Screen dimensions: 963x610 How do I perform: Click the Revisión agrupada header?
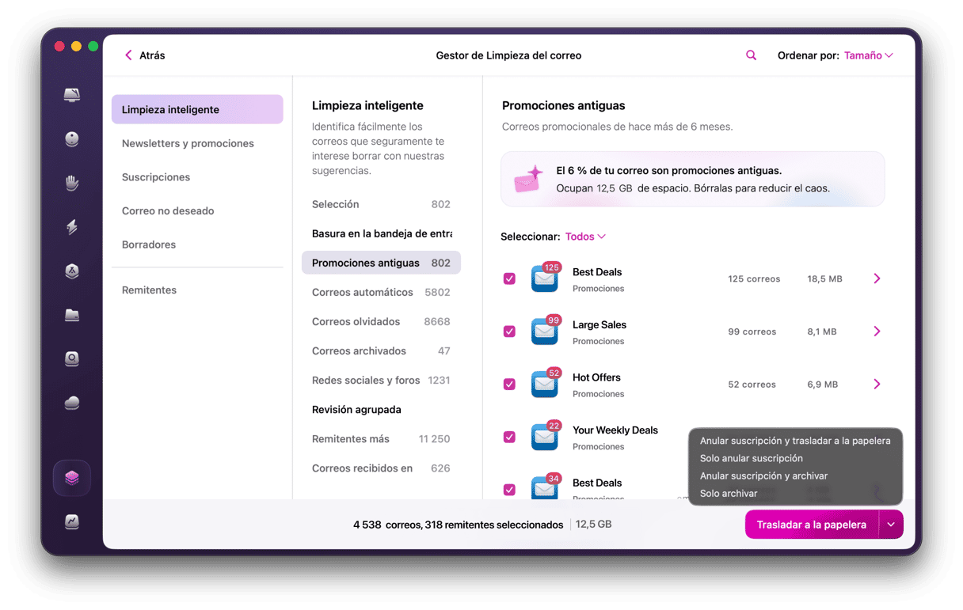point(356,409)
